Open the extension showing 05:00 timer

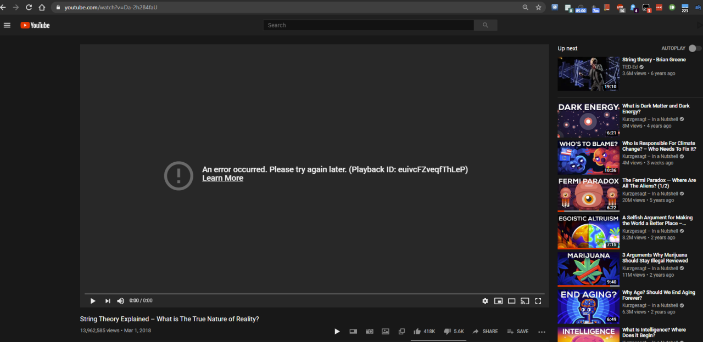click(x=580, y=8)
